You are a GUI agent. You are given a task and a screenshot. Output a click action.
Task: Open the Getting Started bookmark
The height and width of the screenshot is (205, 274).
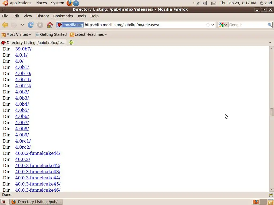coord(51,34)
